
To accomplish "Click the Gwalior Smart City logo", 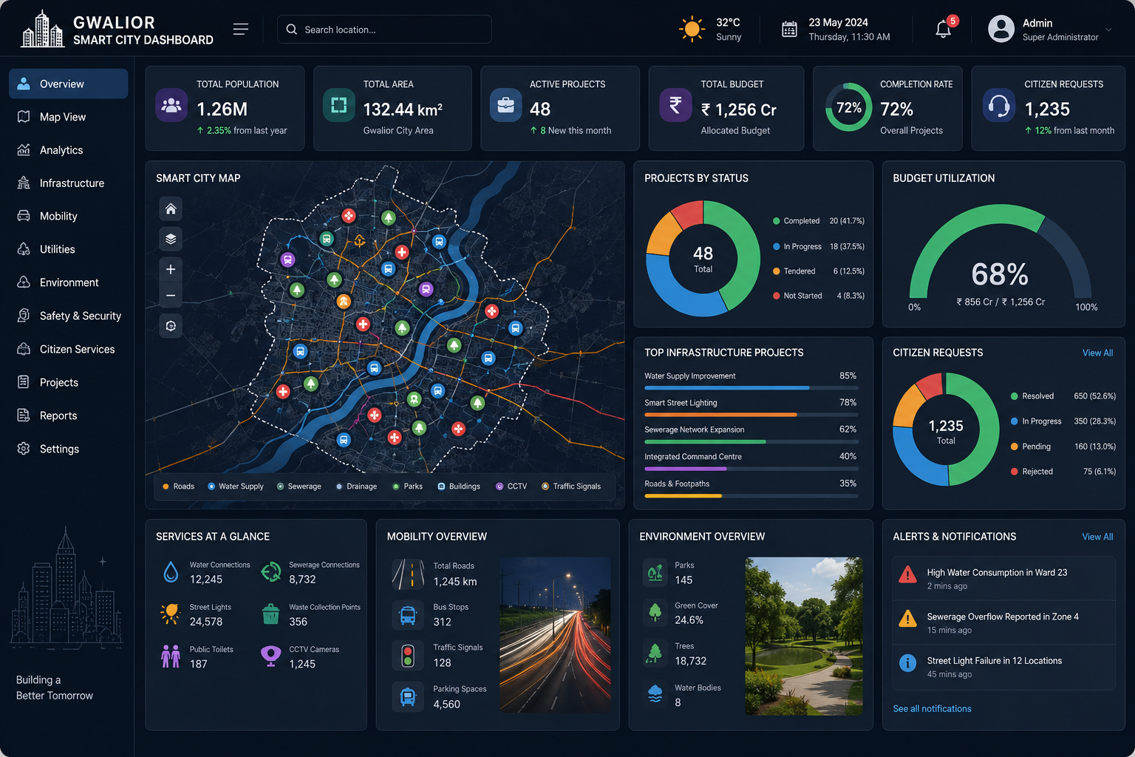I will (x=42, y=30).
